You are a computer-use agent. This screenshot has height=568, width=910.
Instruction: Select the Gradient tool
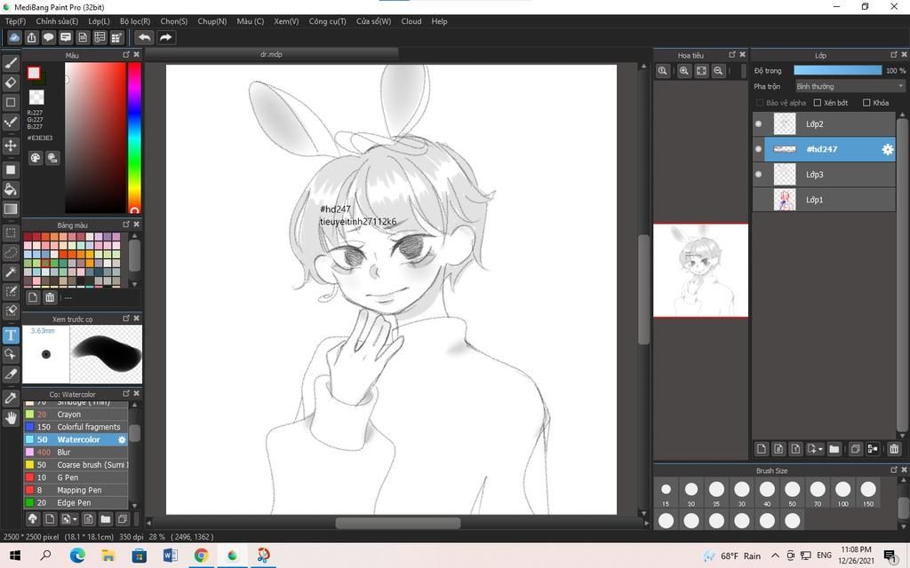pyautogui.click(x=11, y=209)
